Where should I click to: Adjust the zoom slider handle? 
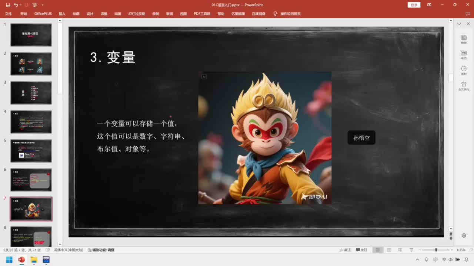[x=436, y=250]
